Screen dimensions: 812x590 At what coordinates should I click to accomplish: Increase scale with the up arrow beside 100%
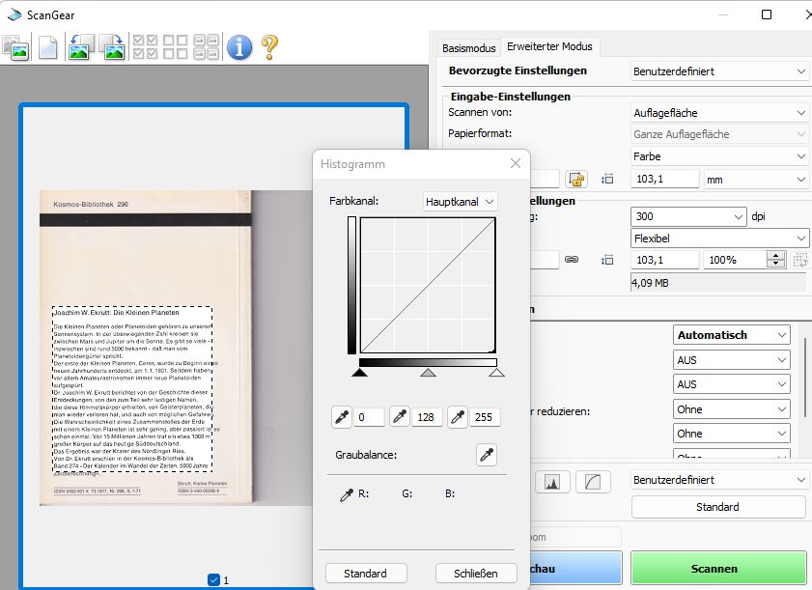[775, 255]
